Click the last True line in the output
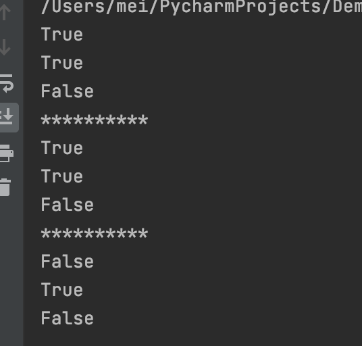Image resolution: width=362 pixels, height=346 pixels. [62, 290]
